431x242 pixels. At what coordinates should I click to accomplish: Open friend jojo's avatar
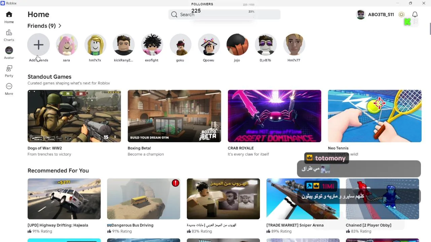click(x=237, y=44)
